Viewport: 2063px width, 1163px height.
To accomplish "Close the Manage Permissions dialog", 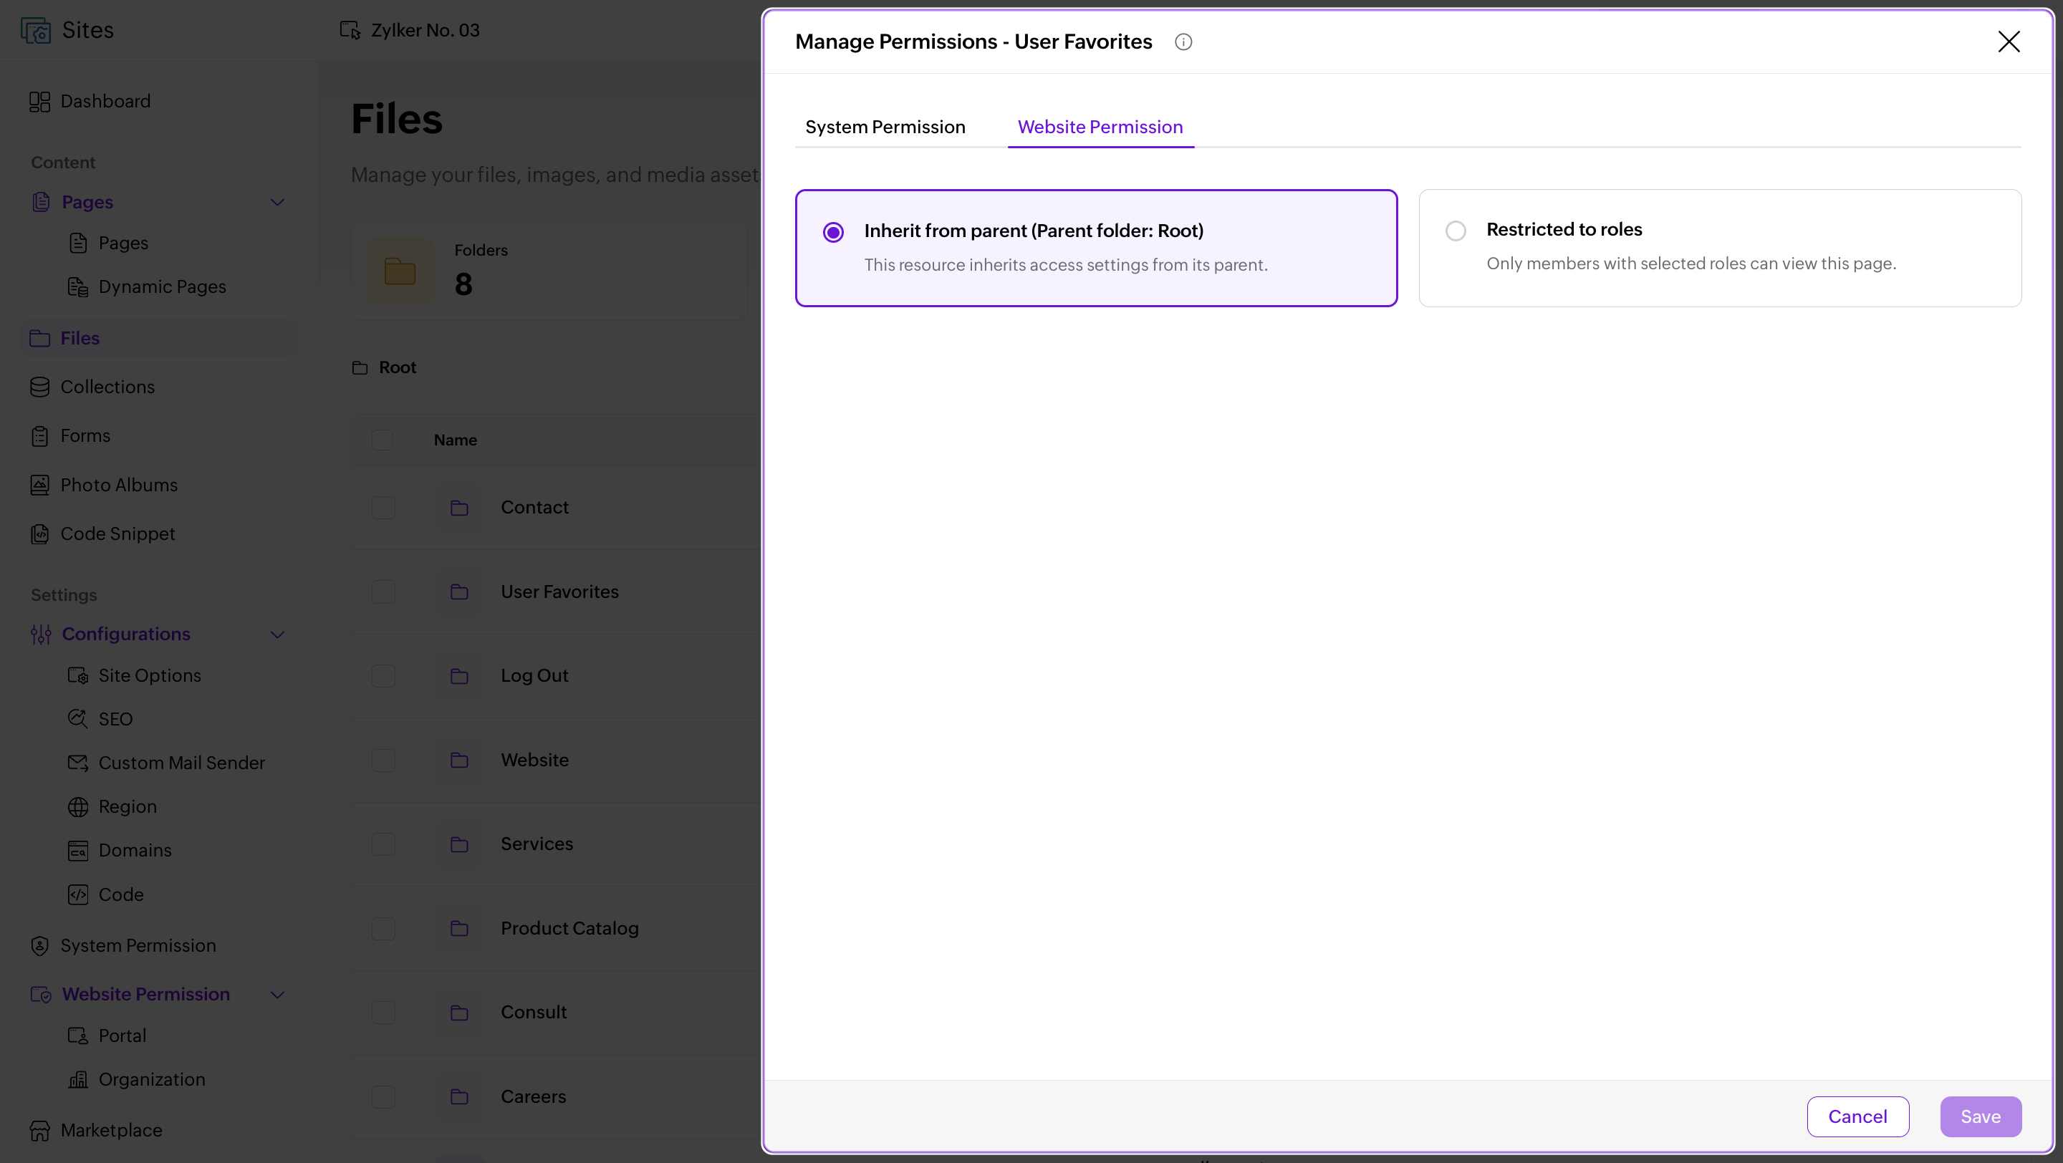I will (x=2008, y=42).
